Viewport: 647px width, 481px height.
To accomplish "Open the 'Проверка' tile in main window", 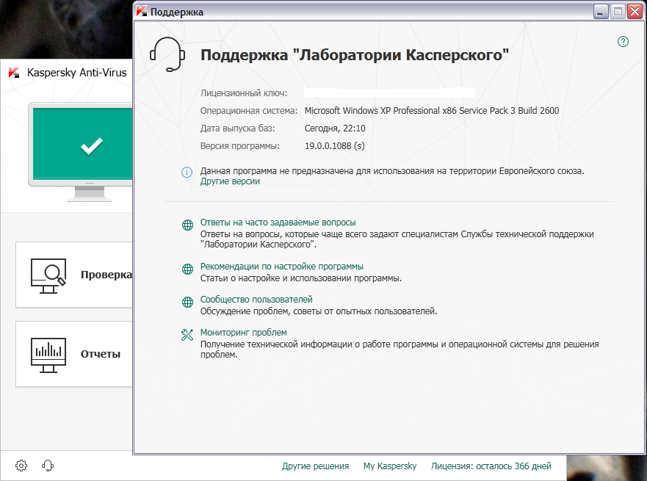I will coord(74,275).
